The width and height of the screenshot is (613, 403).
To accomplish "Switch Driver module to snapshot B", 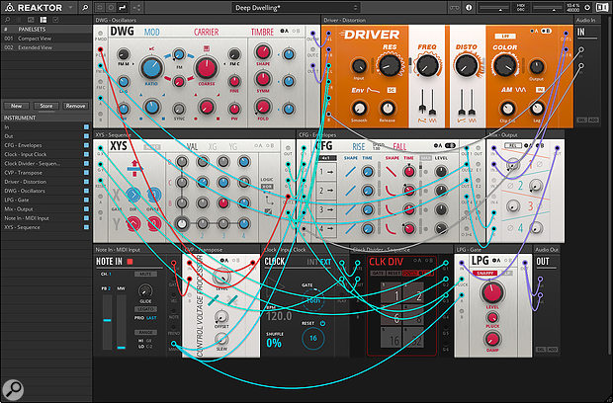I will pyautogui.click(x=547, y=31).
